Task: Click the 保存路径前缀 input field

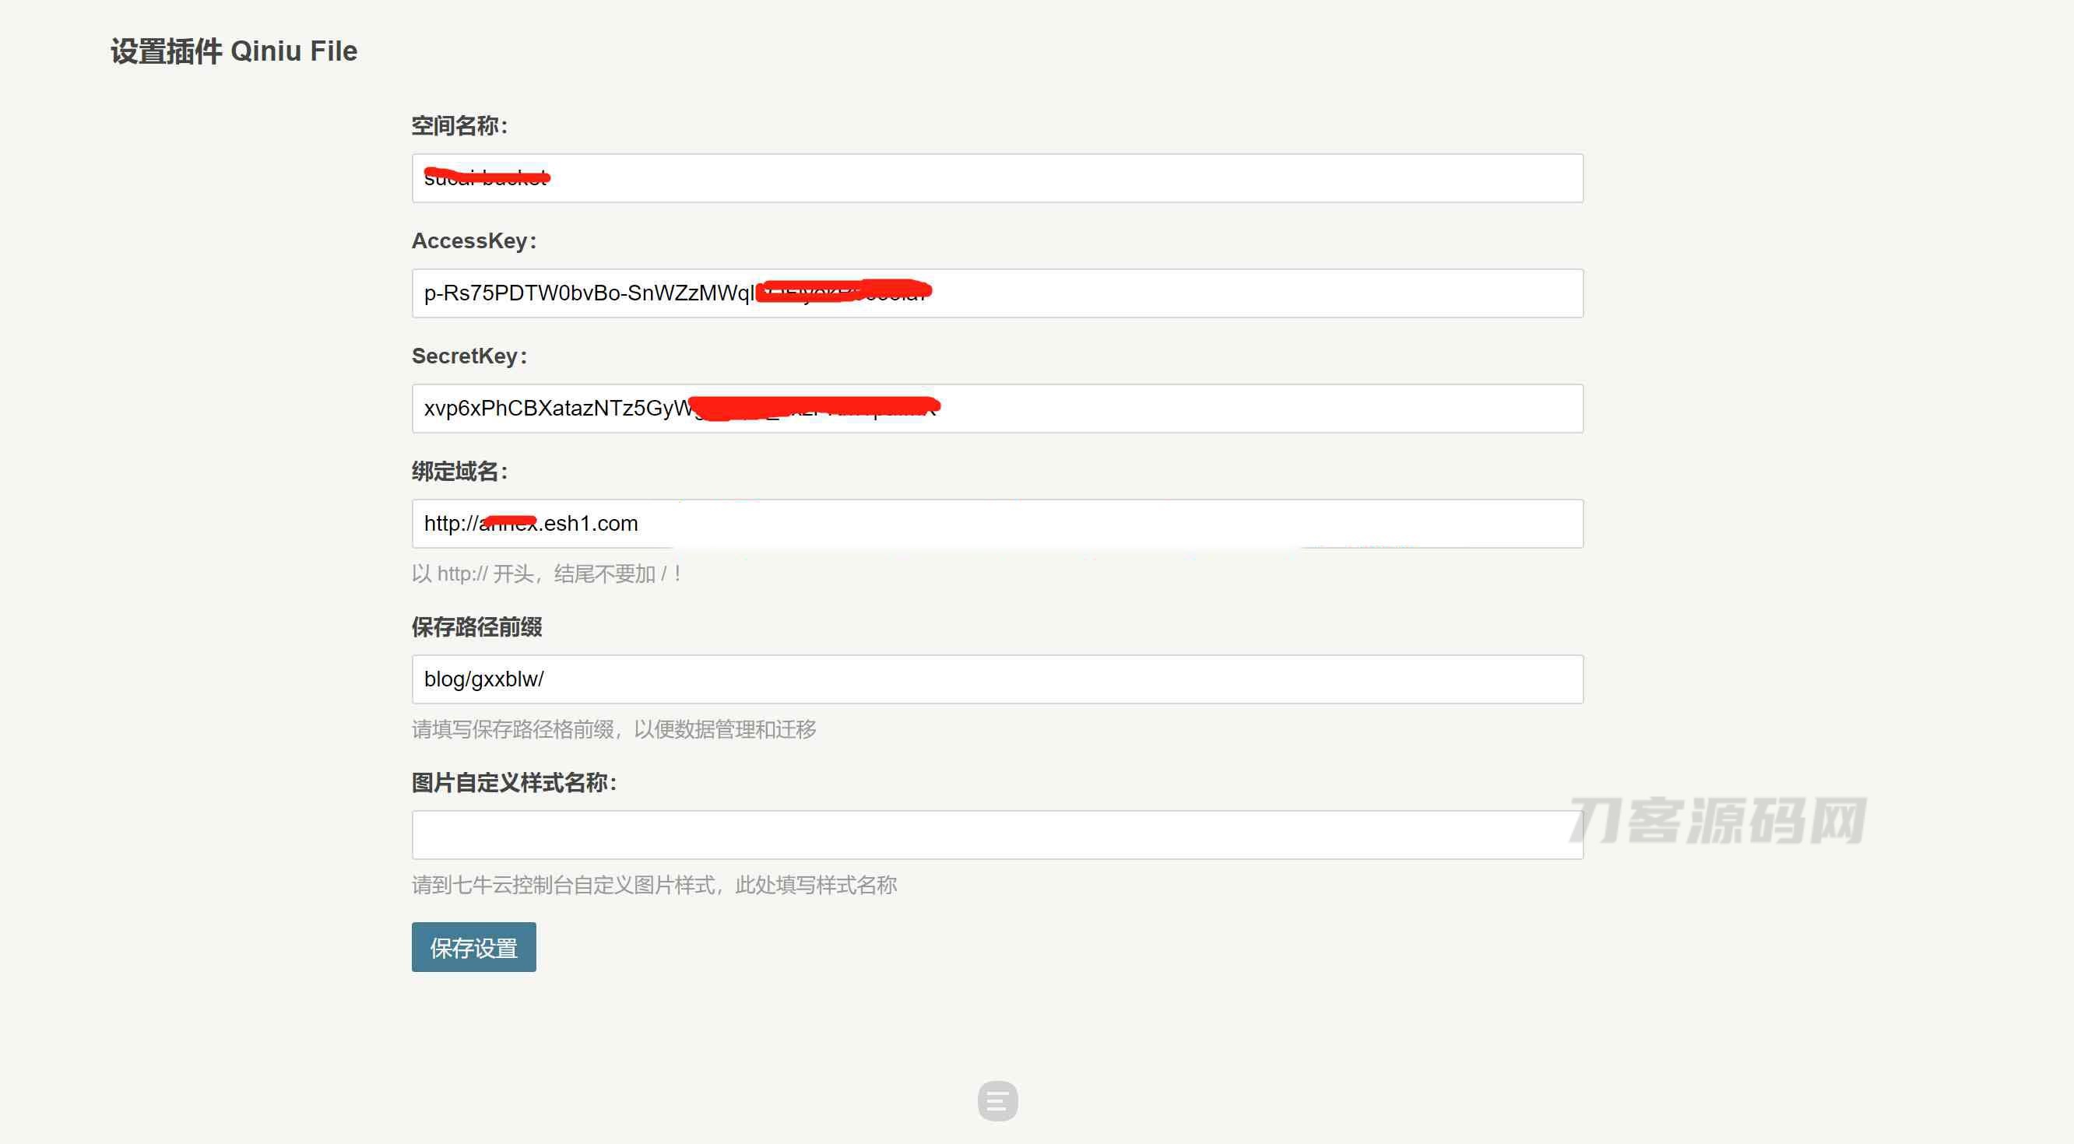Action: click(x=997, y=678)
